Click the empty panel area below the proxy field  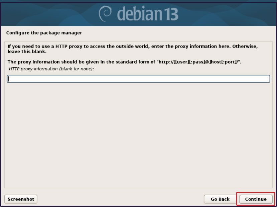pyautogui.click(x=138, y=135)
